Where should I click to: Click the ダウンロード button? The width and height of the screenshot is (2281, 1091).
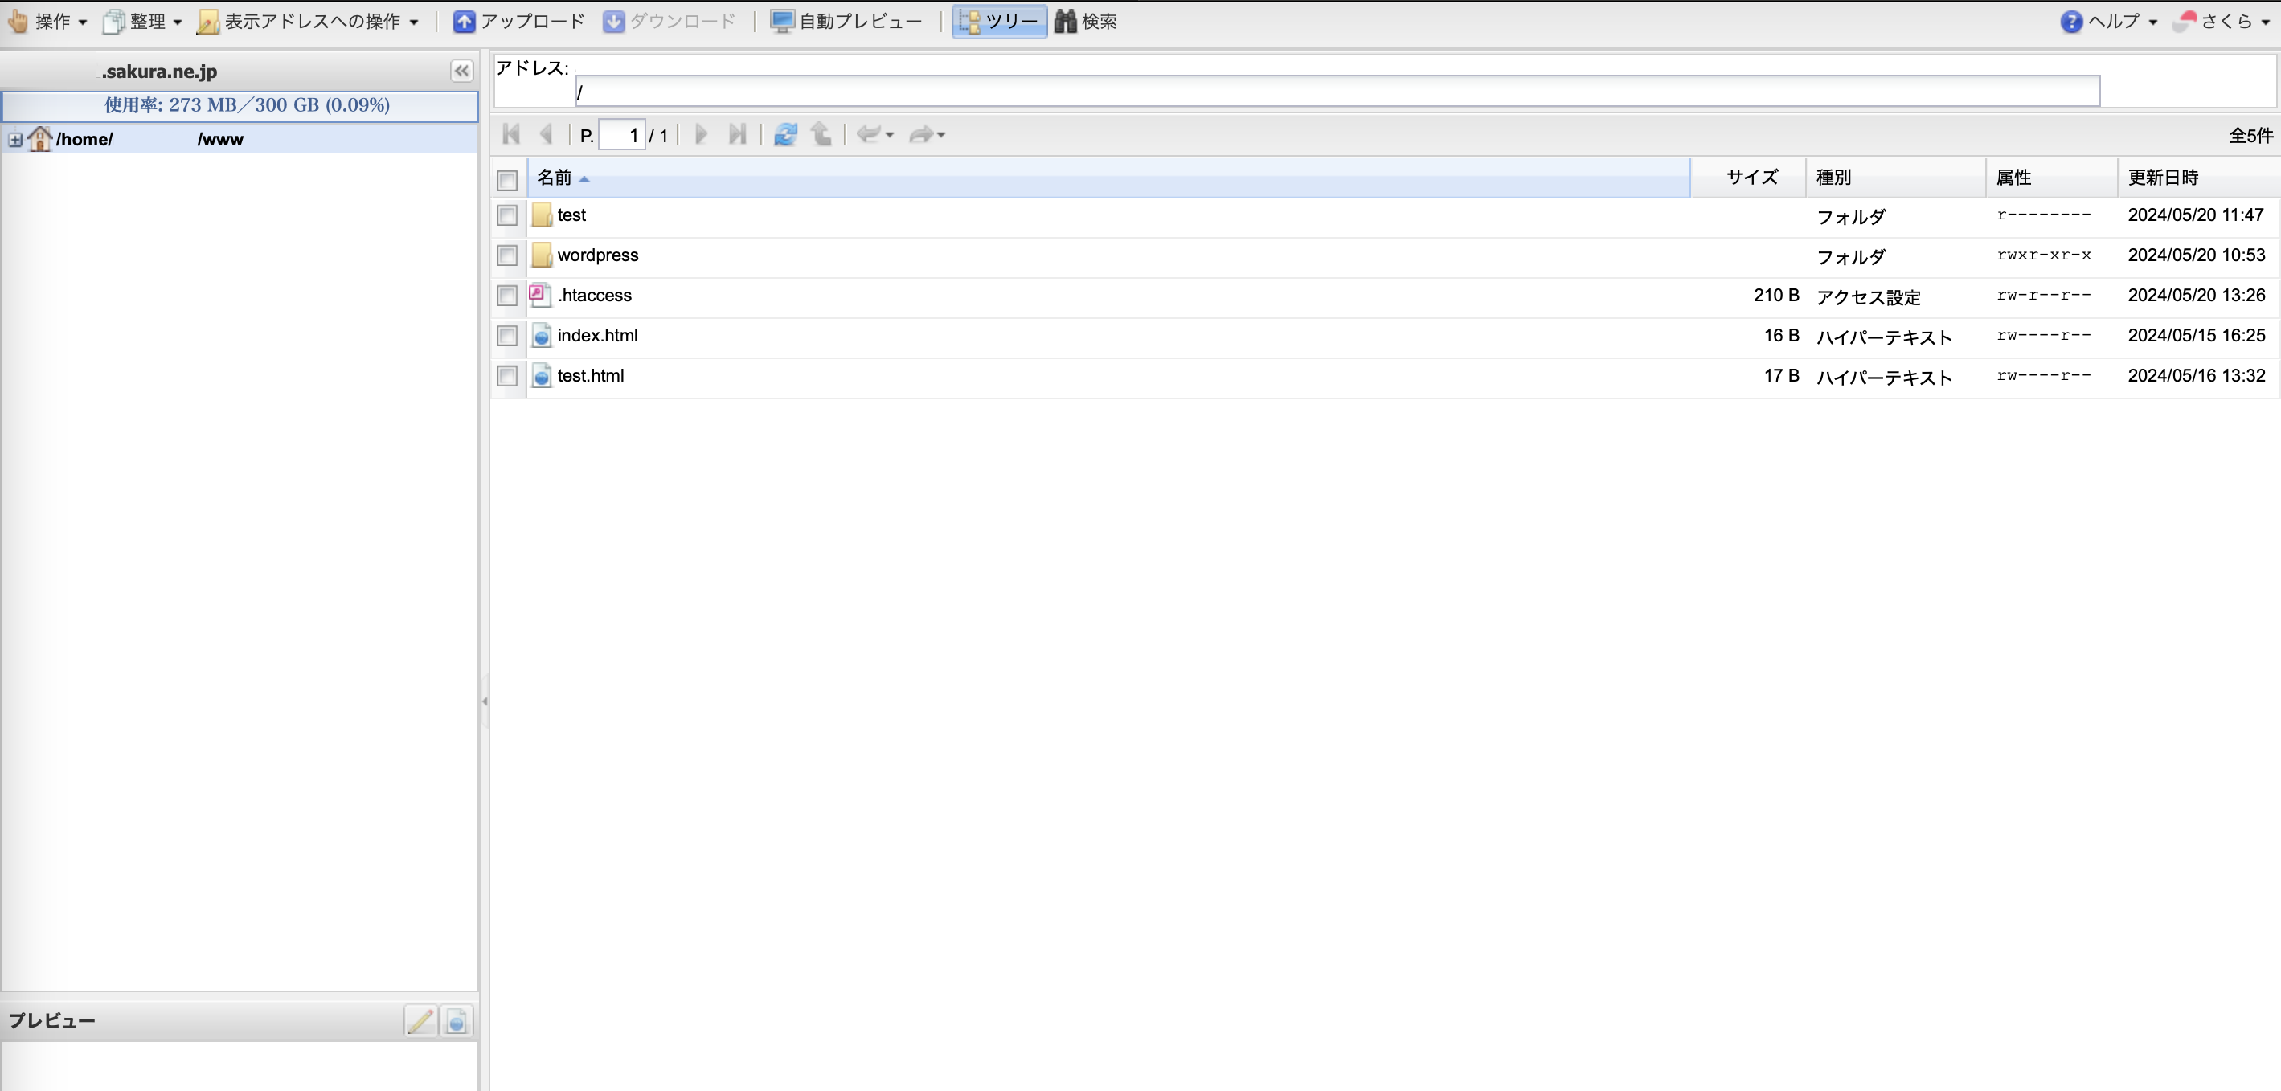coord(670,21)
